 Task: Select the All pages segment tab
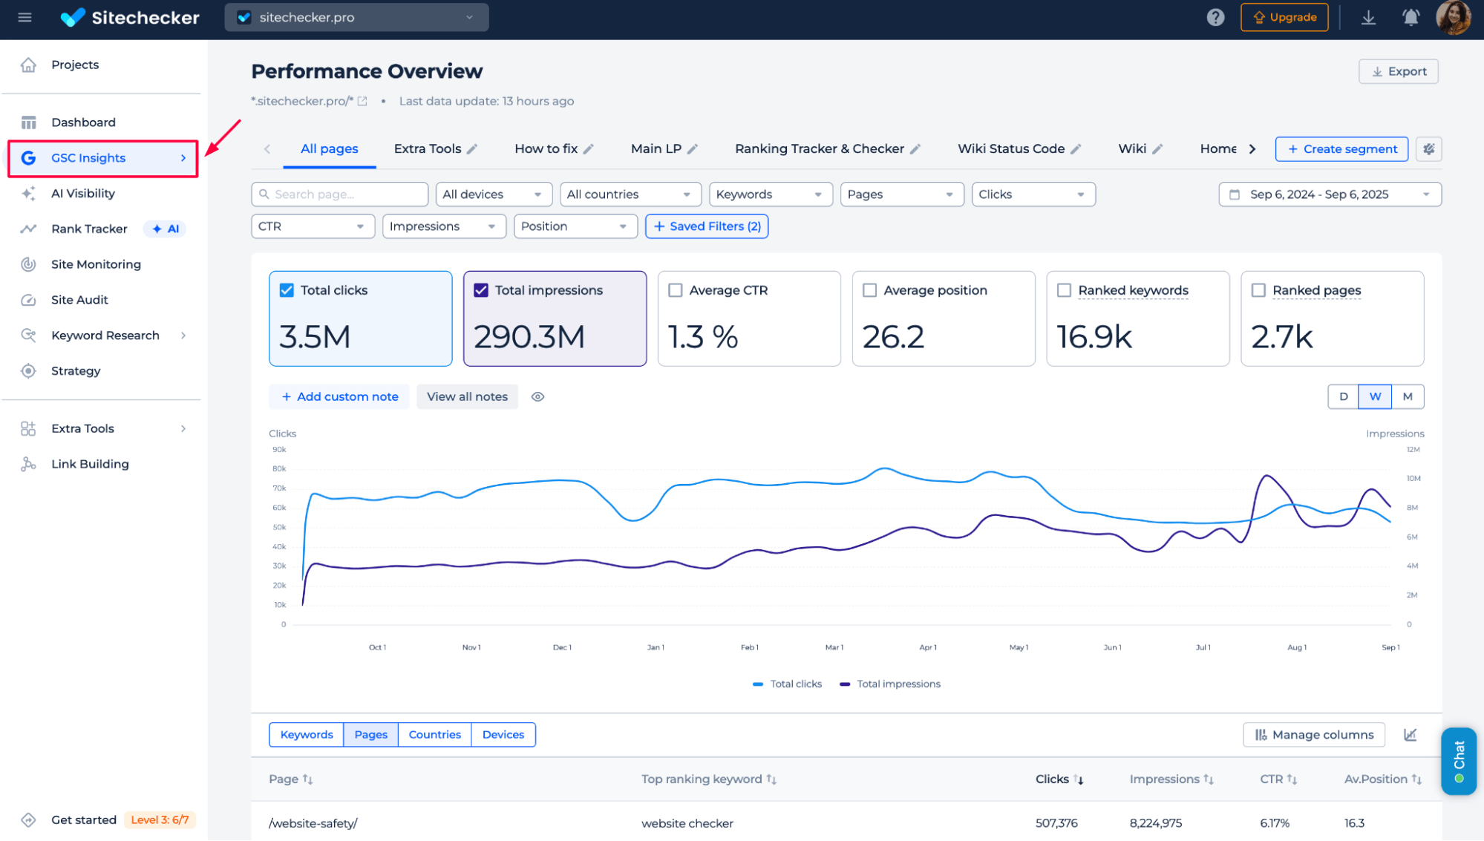tap(330, 149)
